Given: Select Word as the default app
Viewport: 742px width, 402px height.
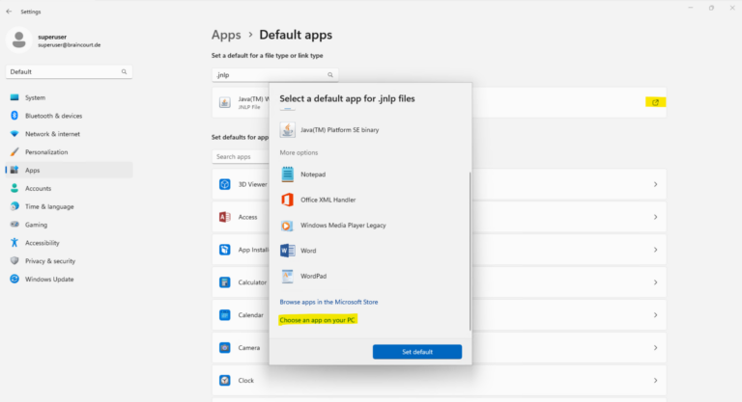Looking at the screenshot, I should pyautogui.click(x=308, y=250).
